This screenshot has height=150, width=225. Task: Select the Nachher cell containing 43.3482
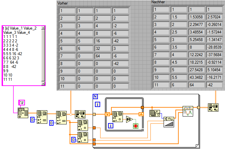197,77
